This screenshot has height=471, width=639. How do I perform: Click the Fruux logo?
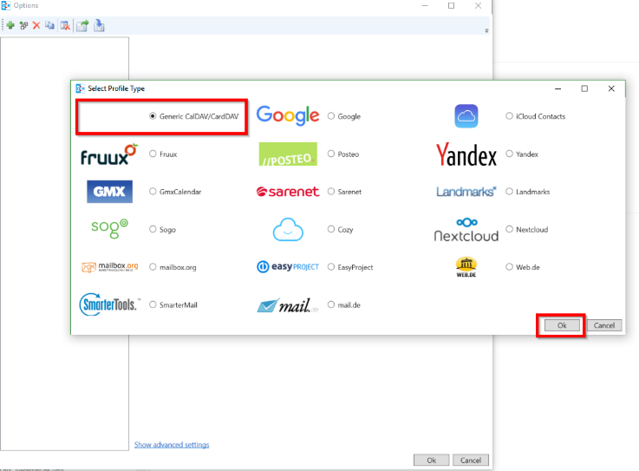click(109, 154)
